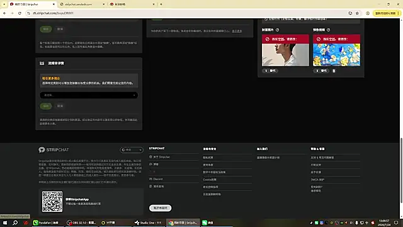Image resolution: width=403 pixels, height=227 pixels.
Task: Delete preview video with trash icon
Action: click(334, 71)
